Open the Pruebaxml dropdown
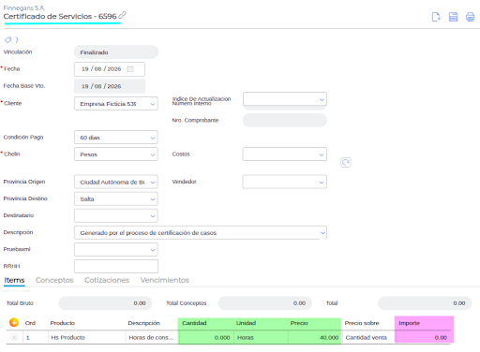 [116, 250]
